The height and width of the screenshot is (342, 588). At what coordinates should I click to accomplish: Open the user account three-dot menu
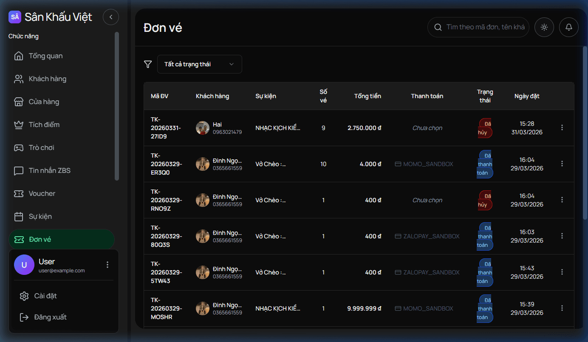tap(107, 265)
